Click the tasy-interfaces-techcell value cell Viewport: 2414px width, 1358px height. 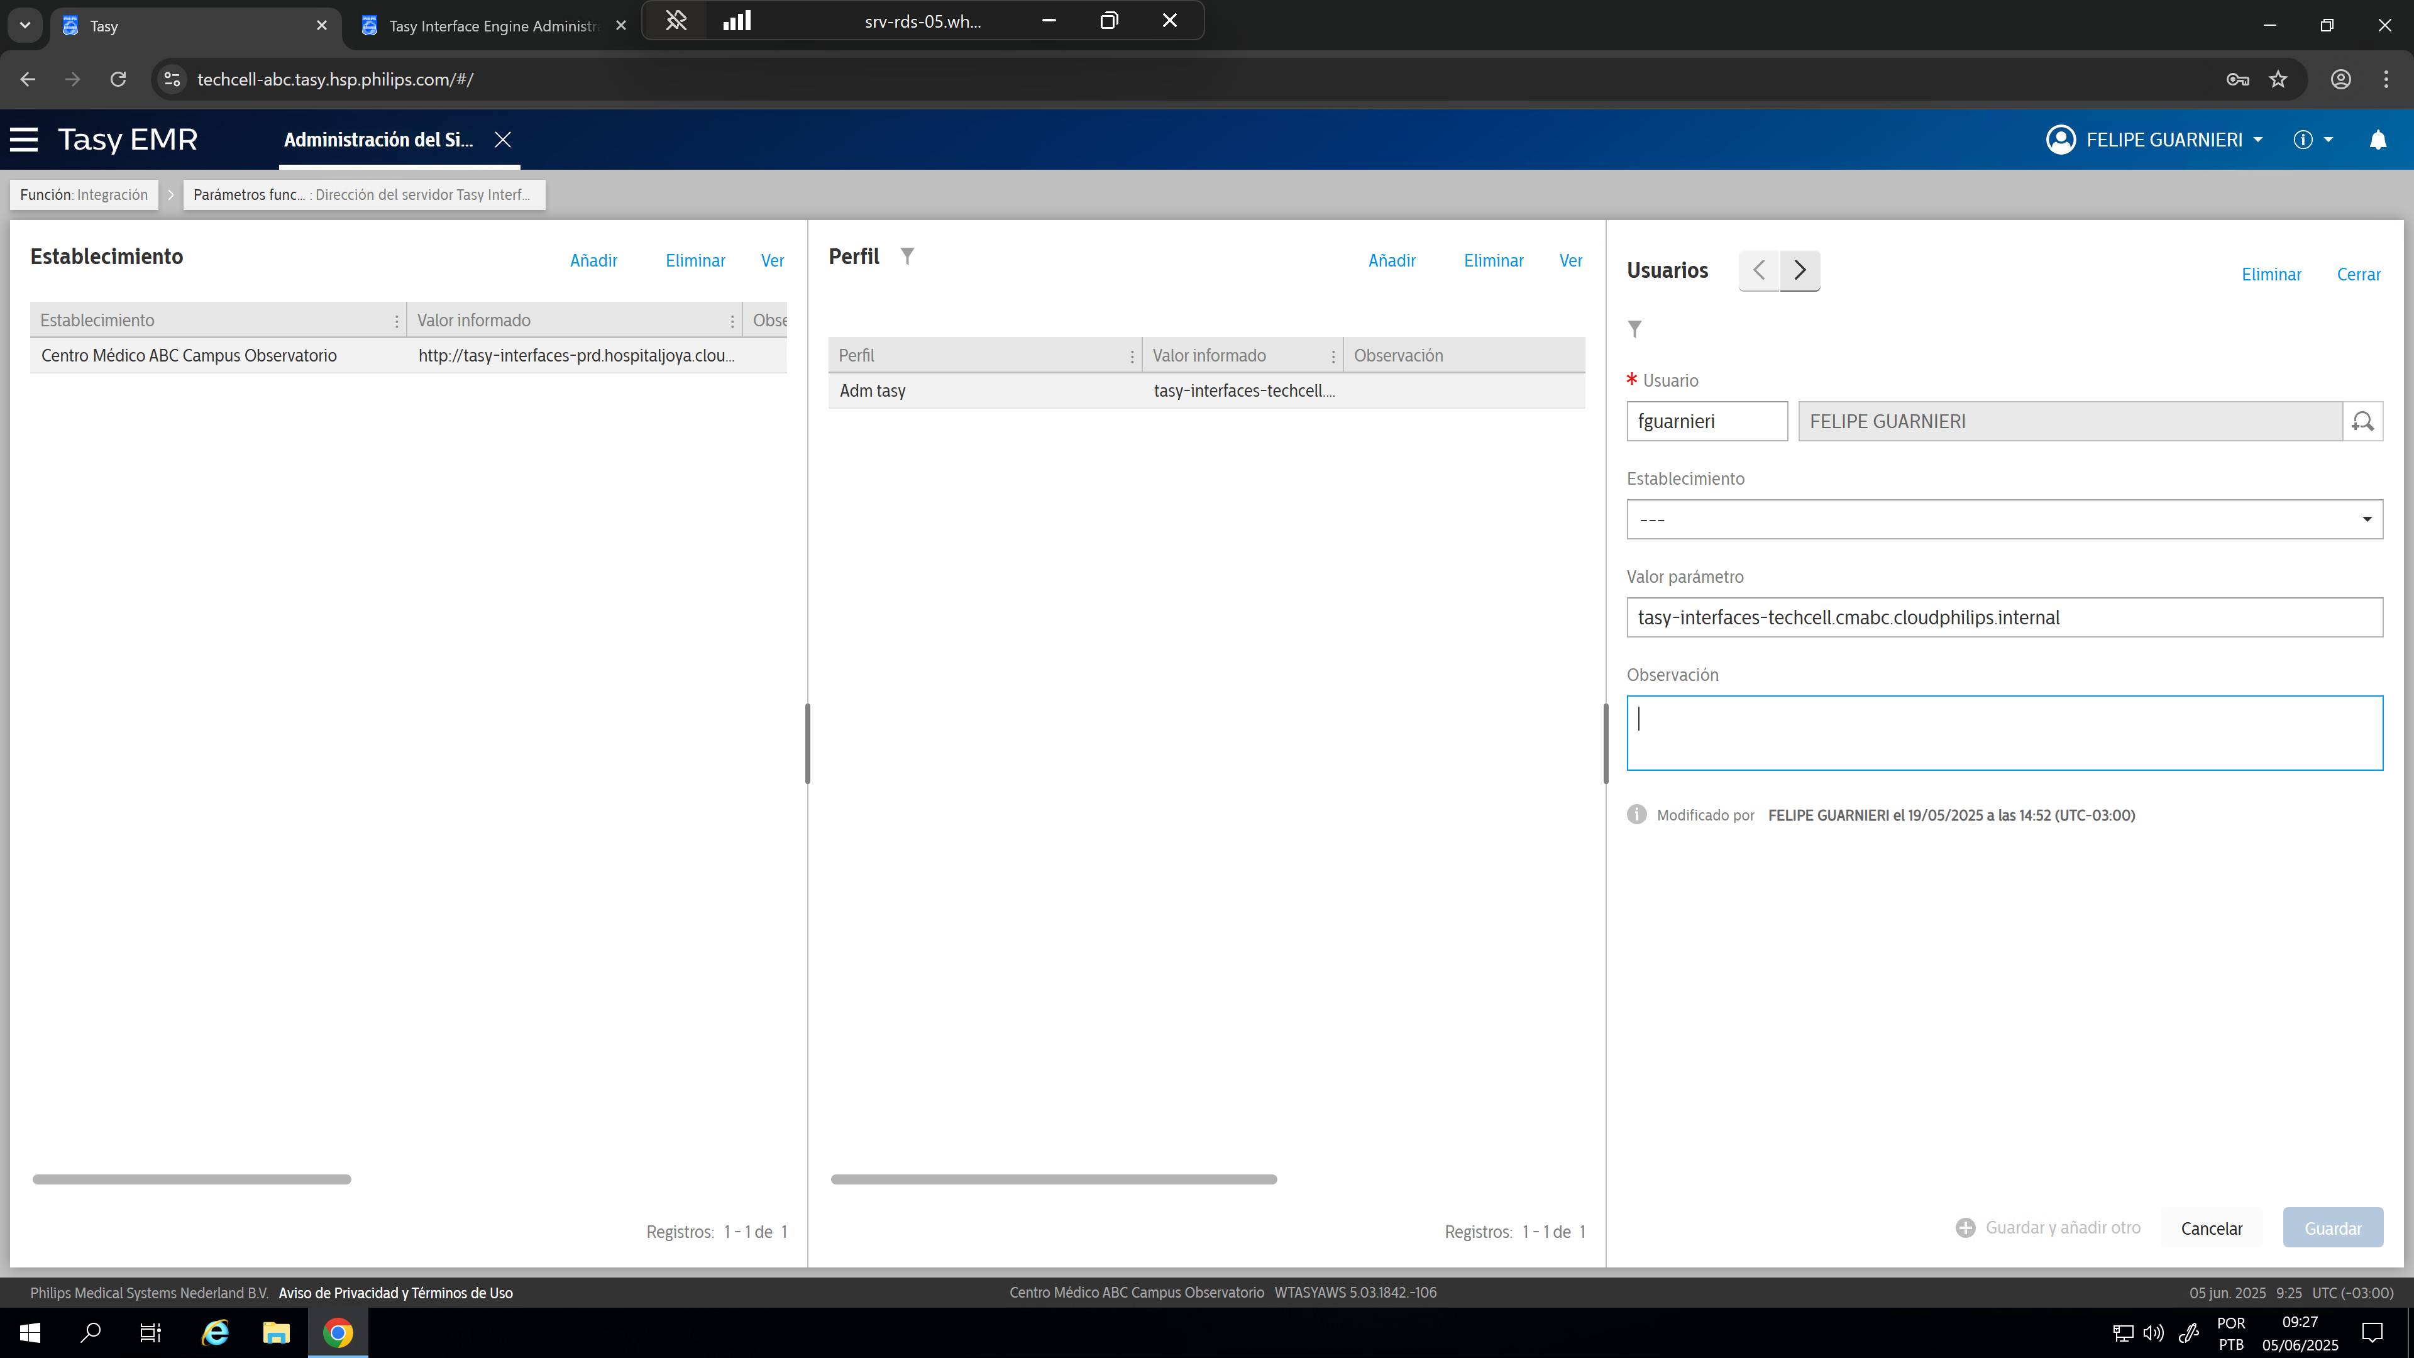(1243, 391)
